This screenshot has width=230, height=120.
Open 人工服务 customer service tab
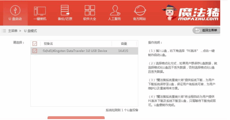tap(115, 13)
